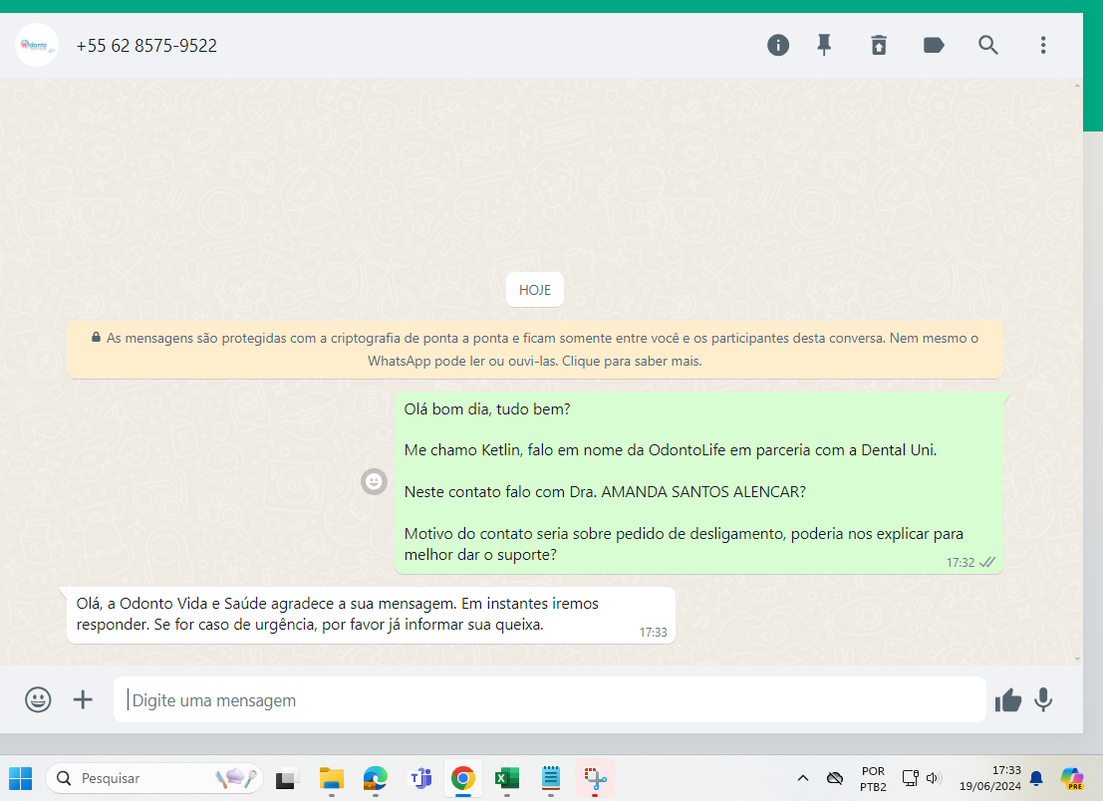Open network display tray icon
This screenshot has height=801, width=1103.
tap(911, 778)
